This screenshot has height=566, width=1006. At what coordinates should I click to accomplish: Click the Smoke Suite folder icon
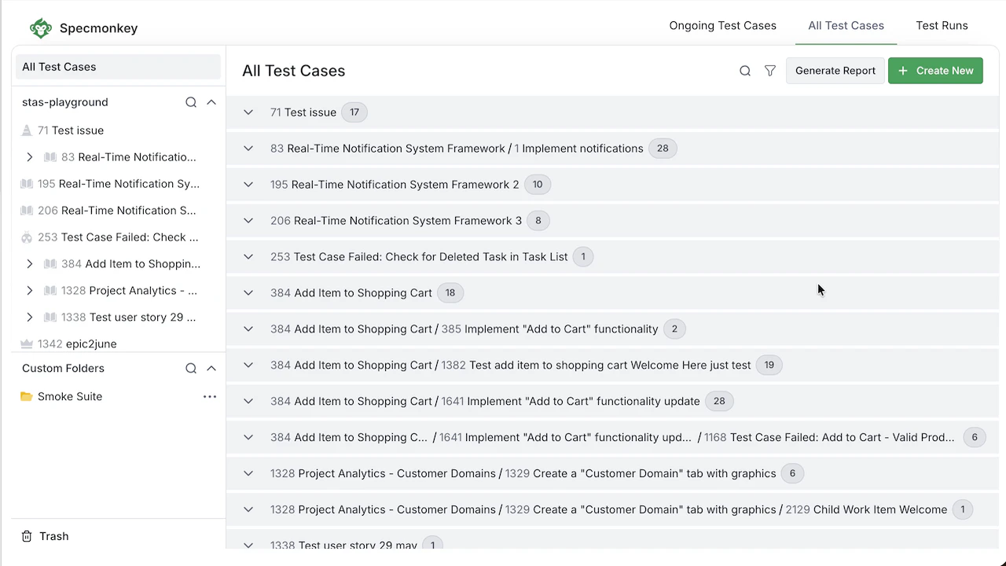coord(27,396)
